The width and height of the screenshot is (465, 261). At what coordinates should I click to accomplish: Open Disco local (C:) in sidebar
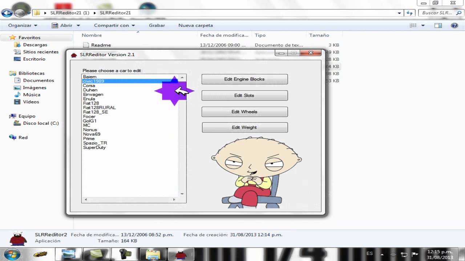(x=41, y=123)
